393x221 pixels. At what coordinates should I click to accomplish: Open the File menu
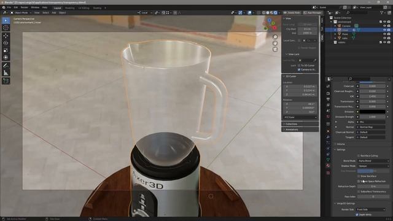click(9, 7)
